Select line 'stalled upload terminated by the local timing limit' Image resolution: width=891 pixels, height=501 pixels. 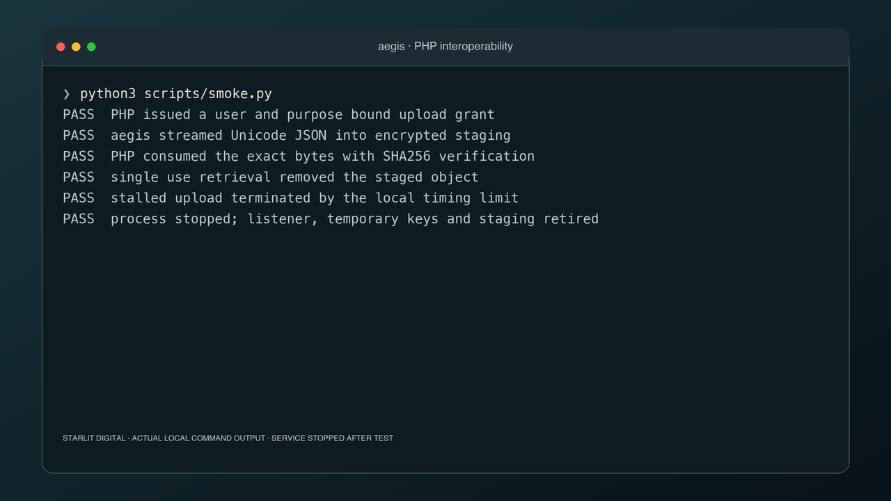point(315,198)
